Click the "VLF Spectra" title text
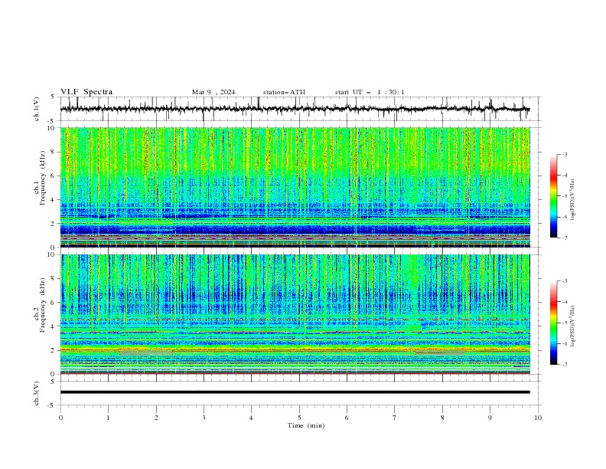The width and height of the screenshot is (606, 469). [x=86, y=92]
